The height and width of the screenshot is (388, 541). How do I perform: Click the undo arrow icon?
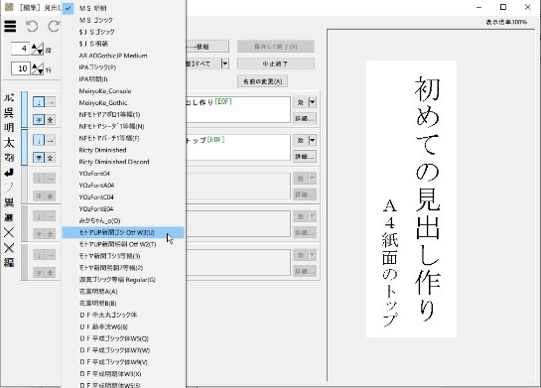tap(32, 26)
